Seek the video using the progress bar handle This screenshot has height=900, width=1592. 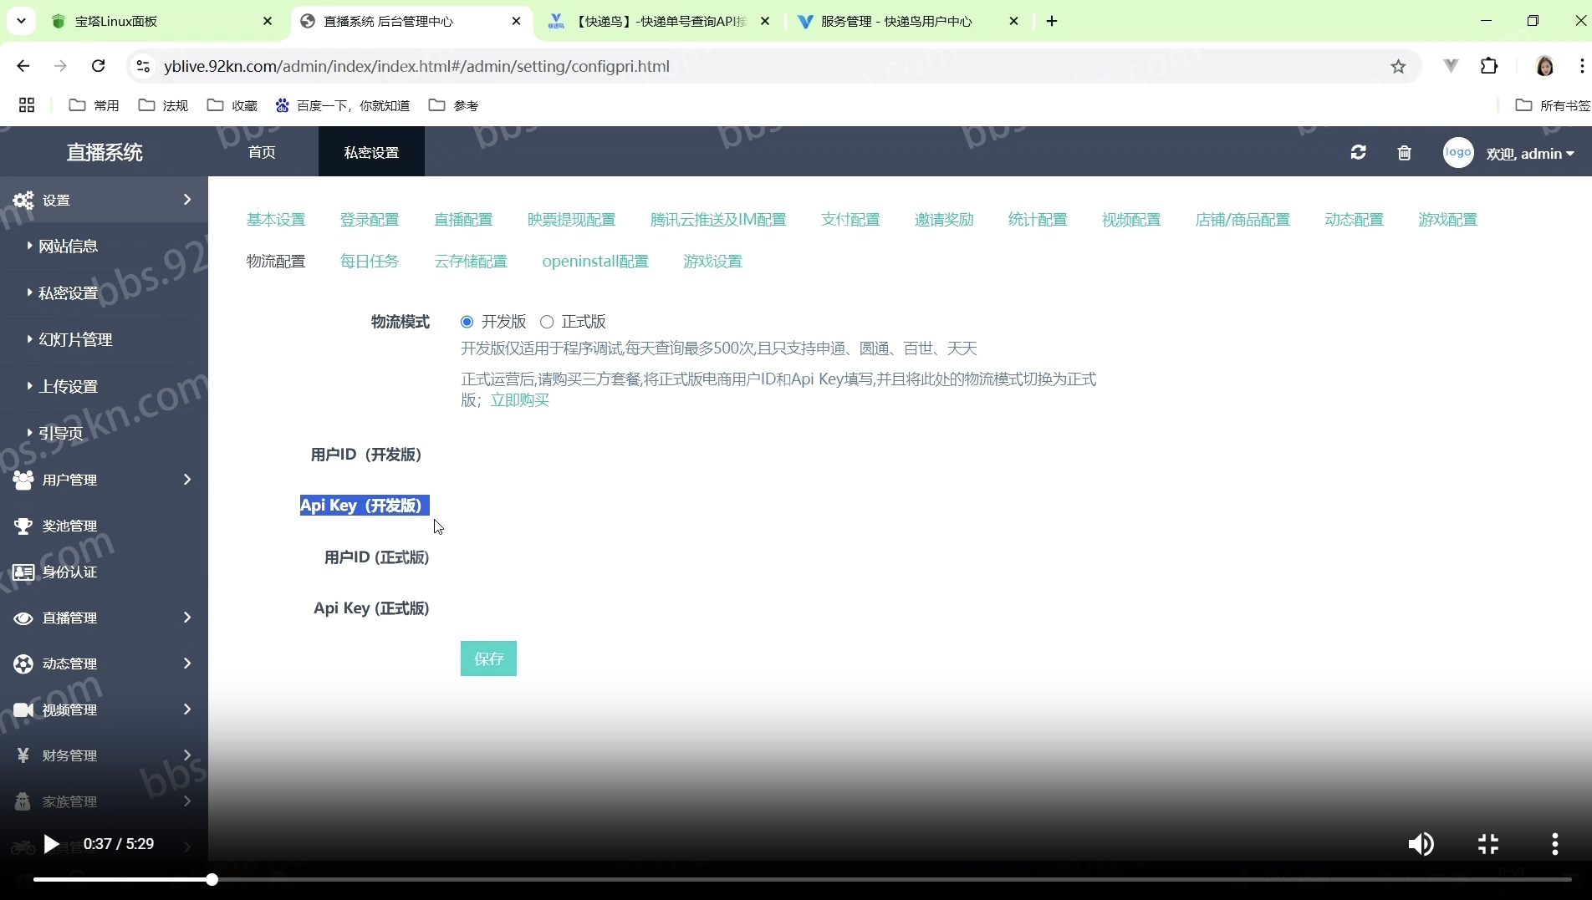coord(212,879)
